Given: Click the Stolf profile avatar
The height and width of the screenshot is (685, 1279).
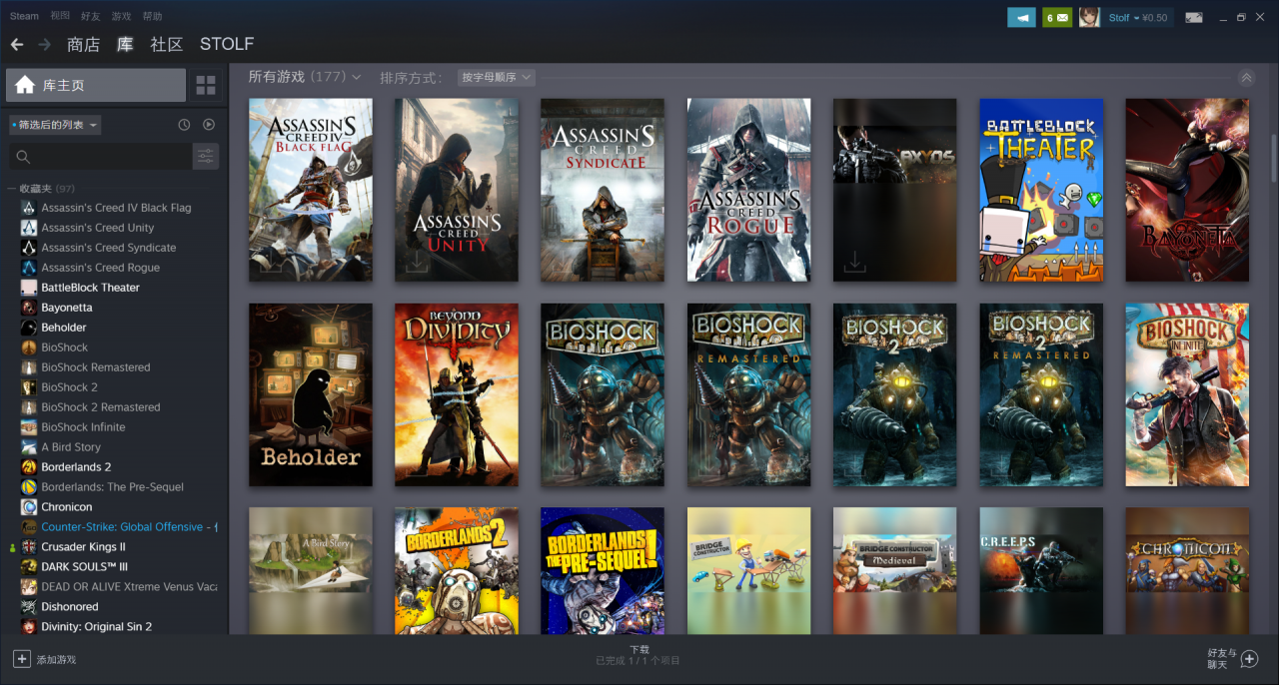Looking at the screenshot, I should tap(1089, 17).
